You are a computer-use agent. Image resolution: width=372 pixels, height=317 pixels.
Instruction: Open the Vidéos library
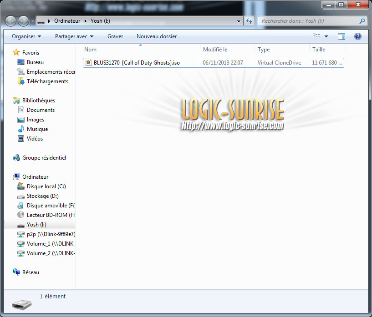[x=35, y=139]
